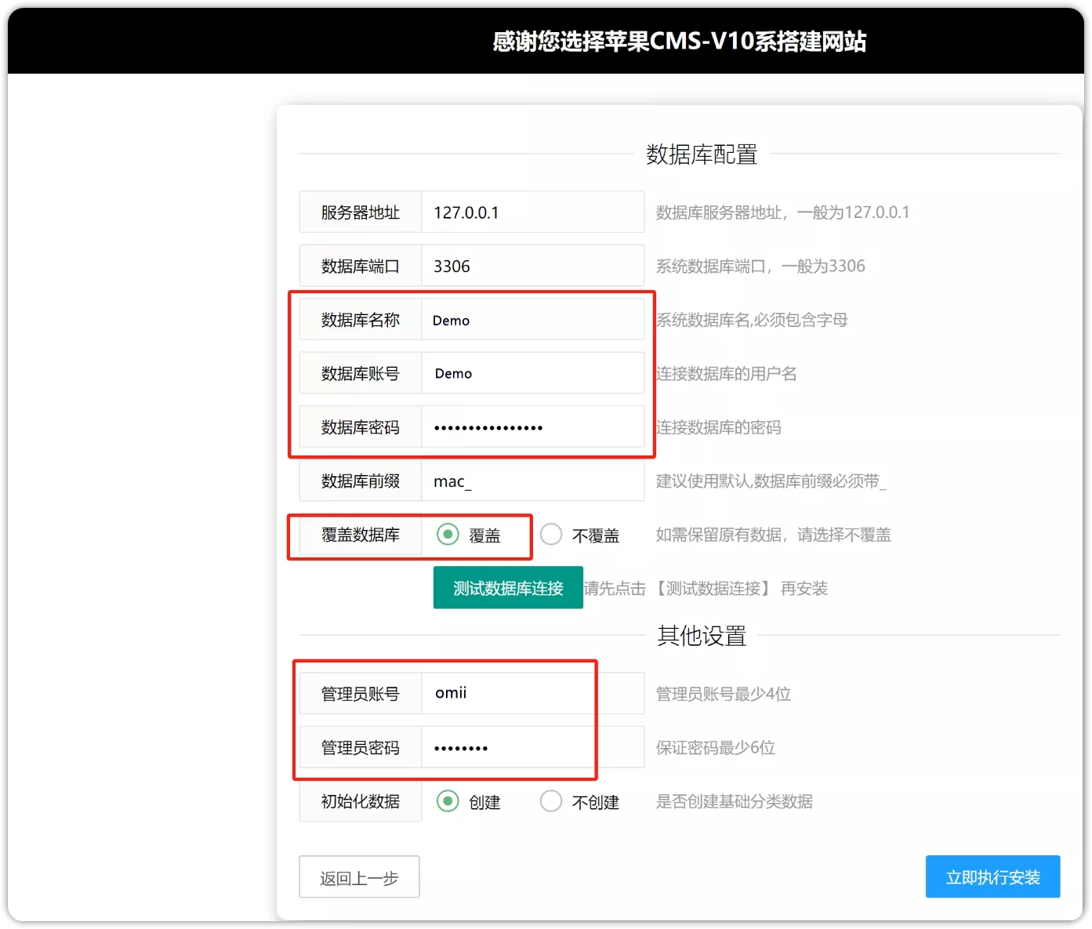Click the blue 立即执行安装 button
This screenshot has height=929, width=1092.
[992, 876]
